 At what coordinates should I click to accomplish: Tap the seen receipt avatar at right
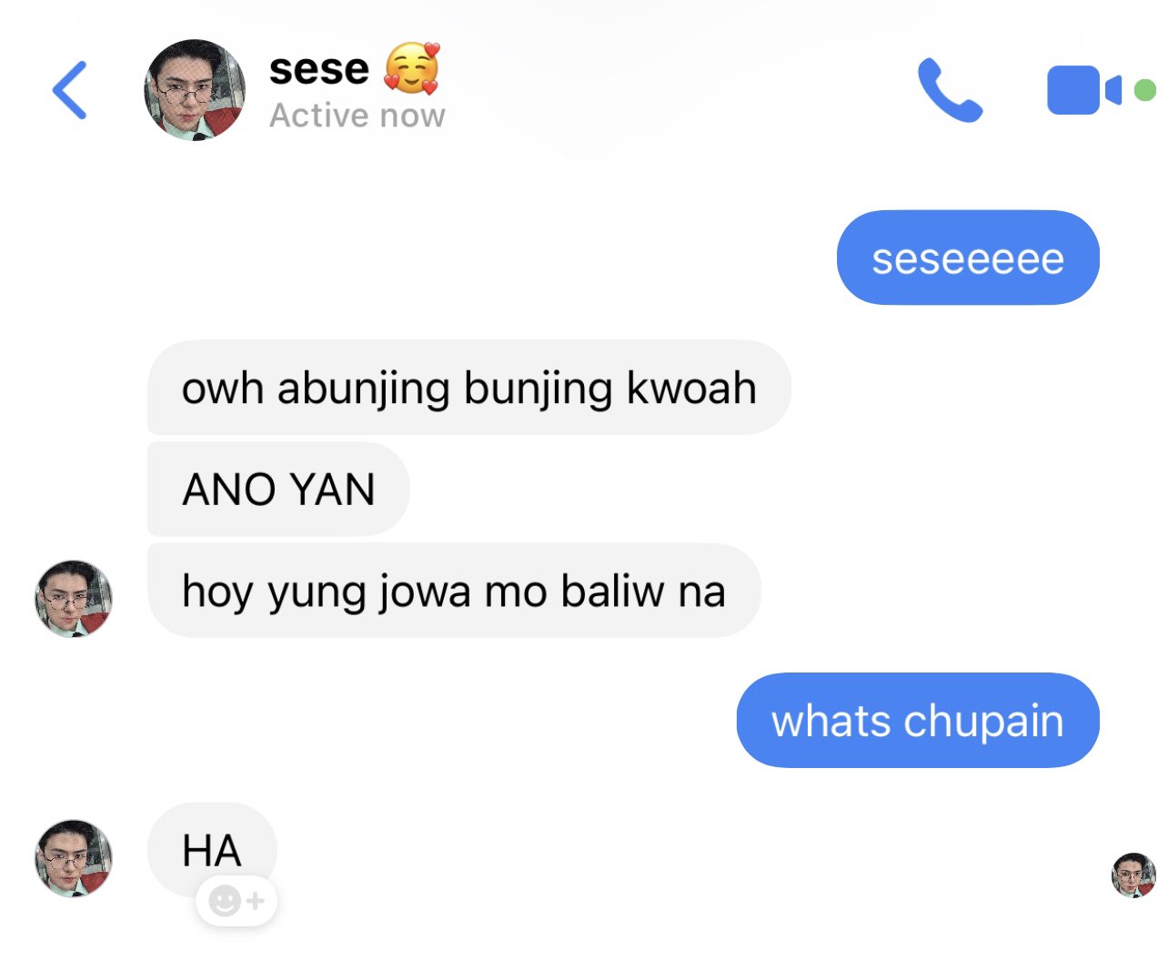coord(1133,875)
